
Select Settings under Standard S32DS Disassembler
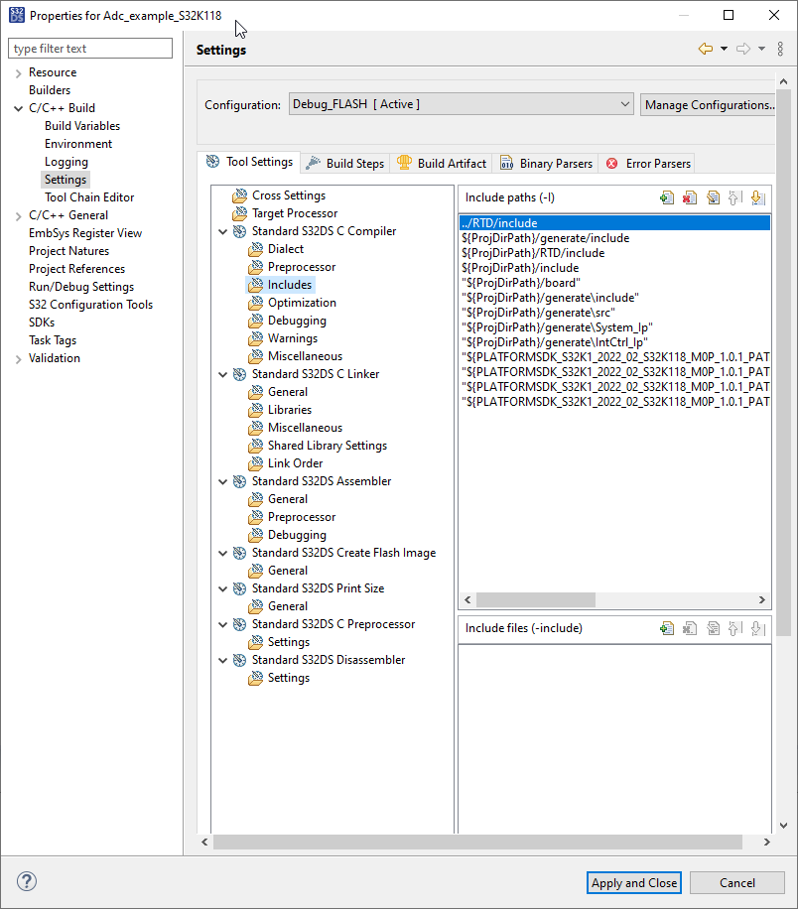pyautogui.click(x=288, y=678)
